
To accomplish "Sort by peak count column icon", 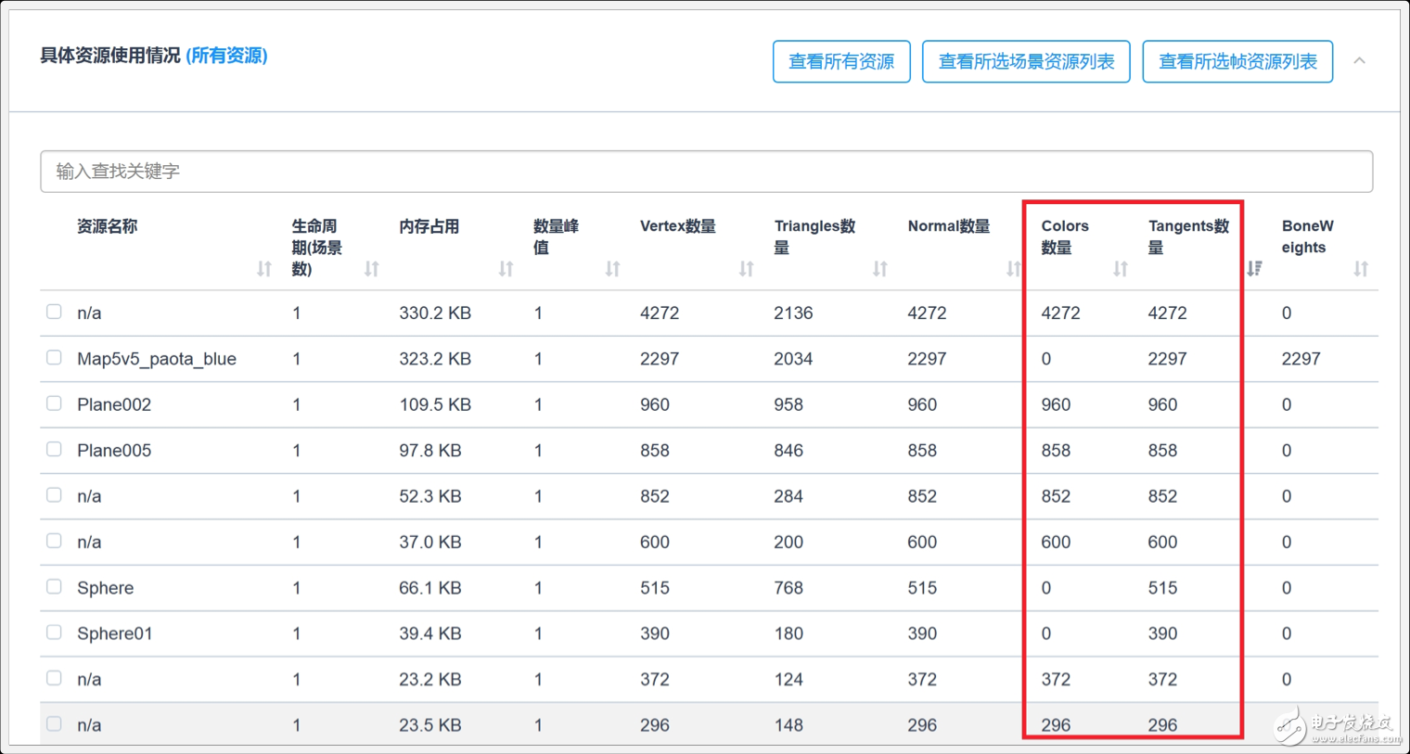I will pyautogui.click(x=612, y=269).
